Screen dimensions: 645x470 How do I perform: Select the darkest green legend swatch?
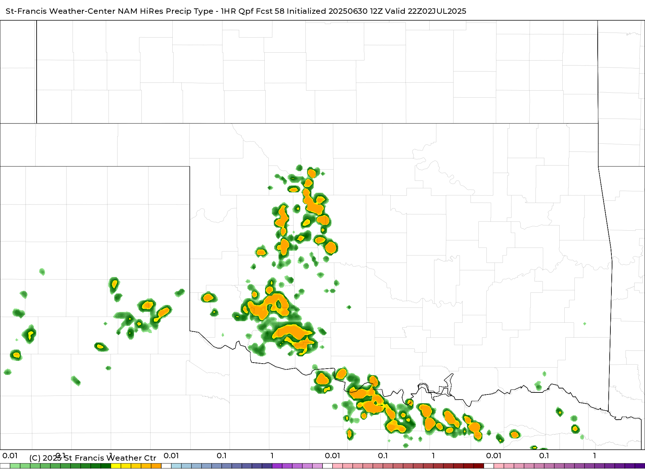tap(106, 466)
